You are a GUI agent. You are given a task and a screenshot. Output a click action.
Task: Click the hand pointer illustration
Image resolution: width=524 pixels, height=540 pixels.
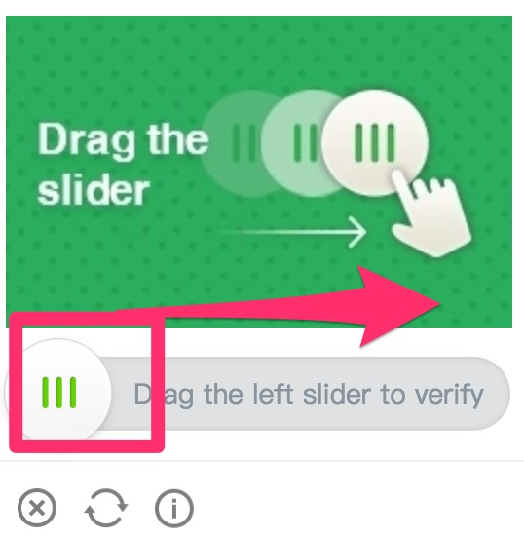click(x=431, y=212)
